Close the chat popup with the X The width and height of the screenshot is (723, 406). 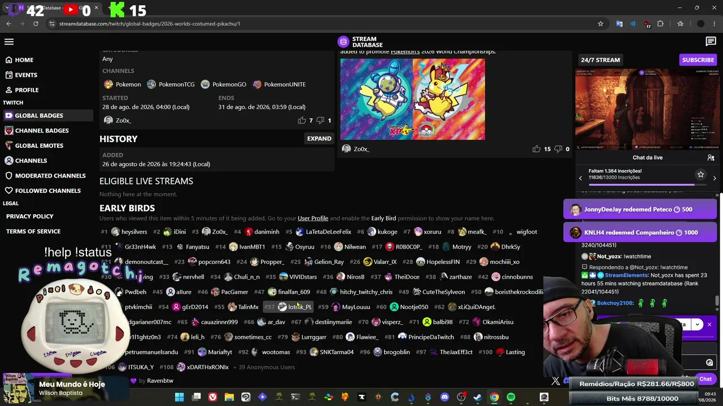pyautogui.click(x=709, y=324)
